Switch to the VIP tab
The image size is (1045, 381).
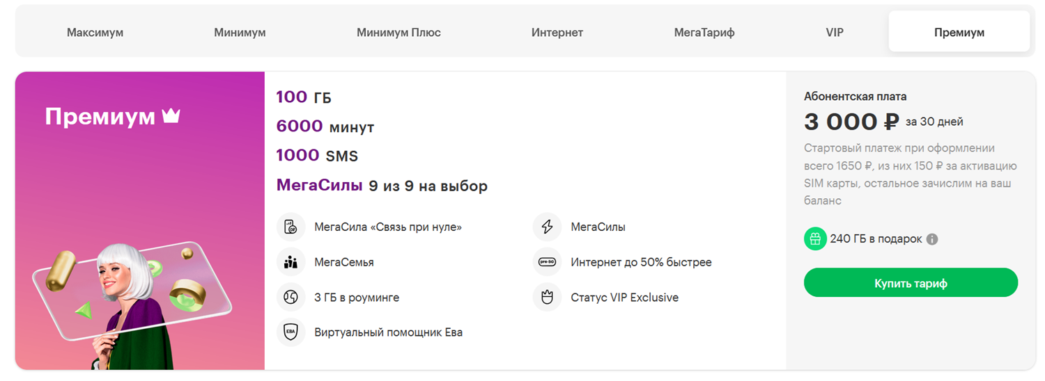(834, 33)
